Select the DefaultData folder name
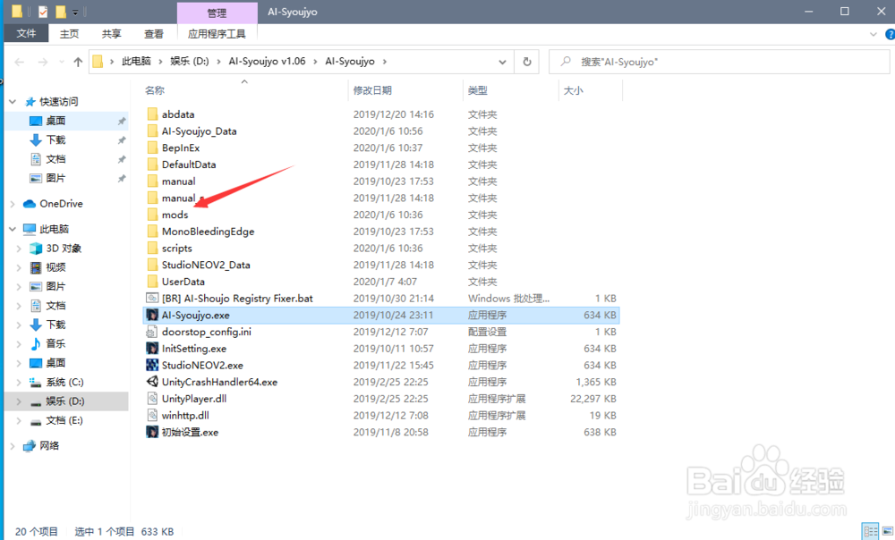The width and height of the screenshot is (895, 540). (189, 165)
